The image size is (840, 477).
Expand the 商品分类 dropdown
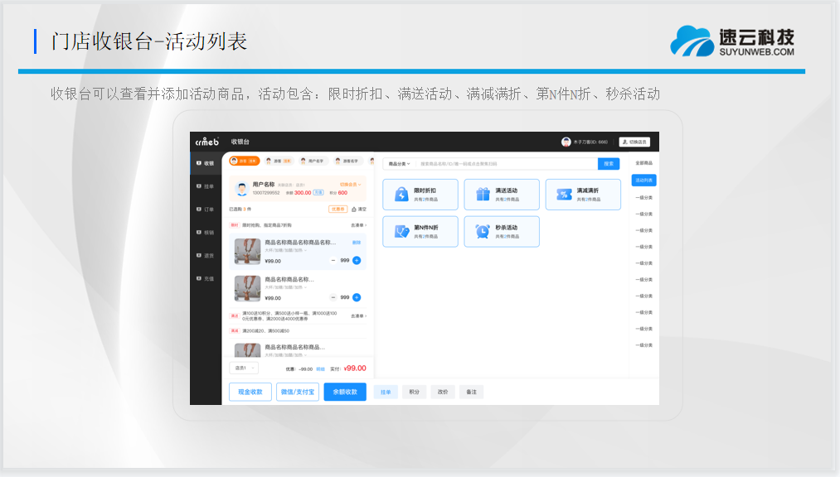pyautogui.click(x=400, y=164)
